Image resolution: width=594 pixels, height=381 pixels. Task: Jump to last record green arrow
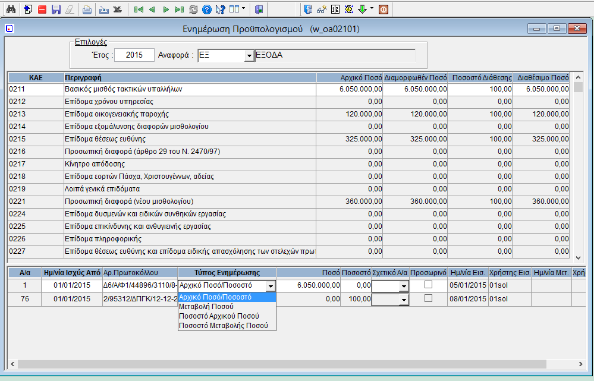coord(179,10)
